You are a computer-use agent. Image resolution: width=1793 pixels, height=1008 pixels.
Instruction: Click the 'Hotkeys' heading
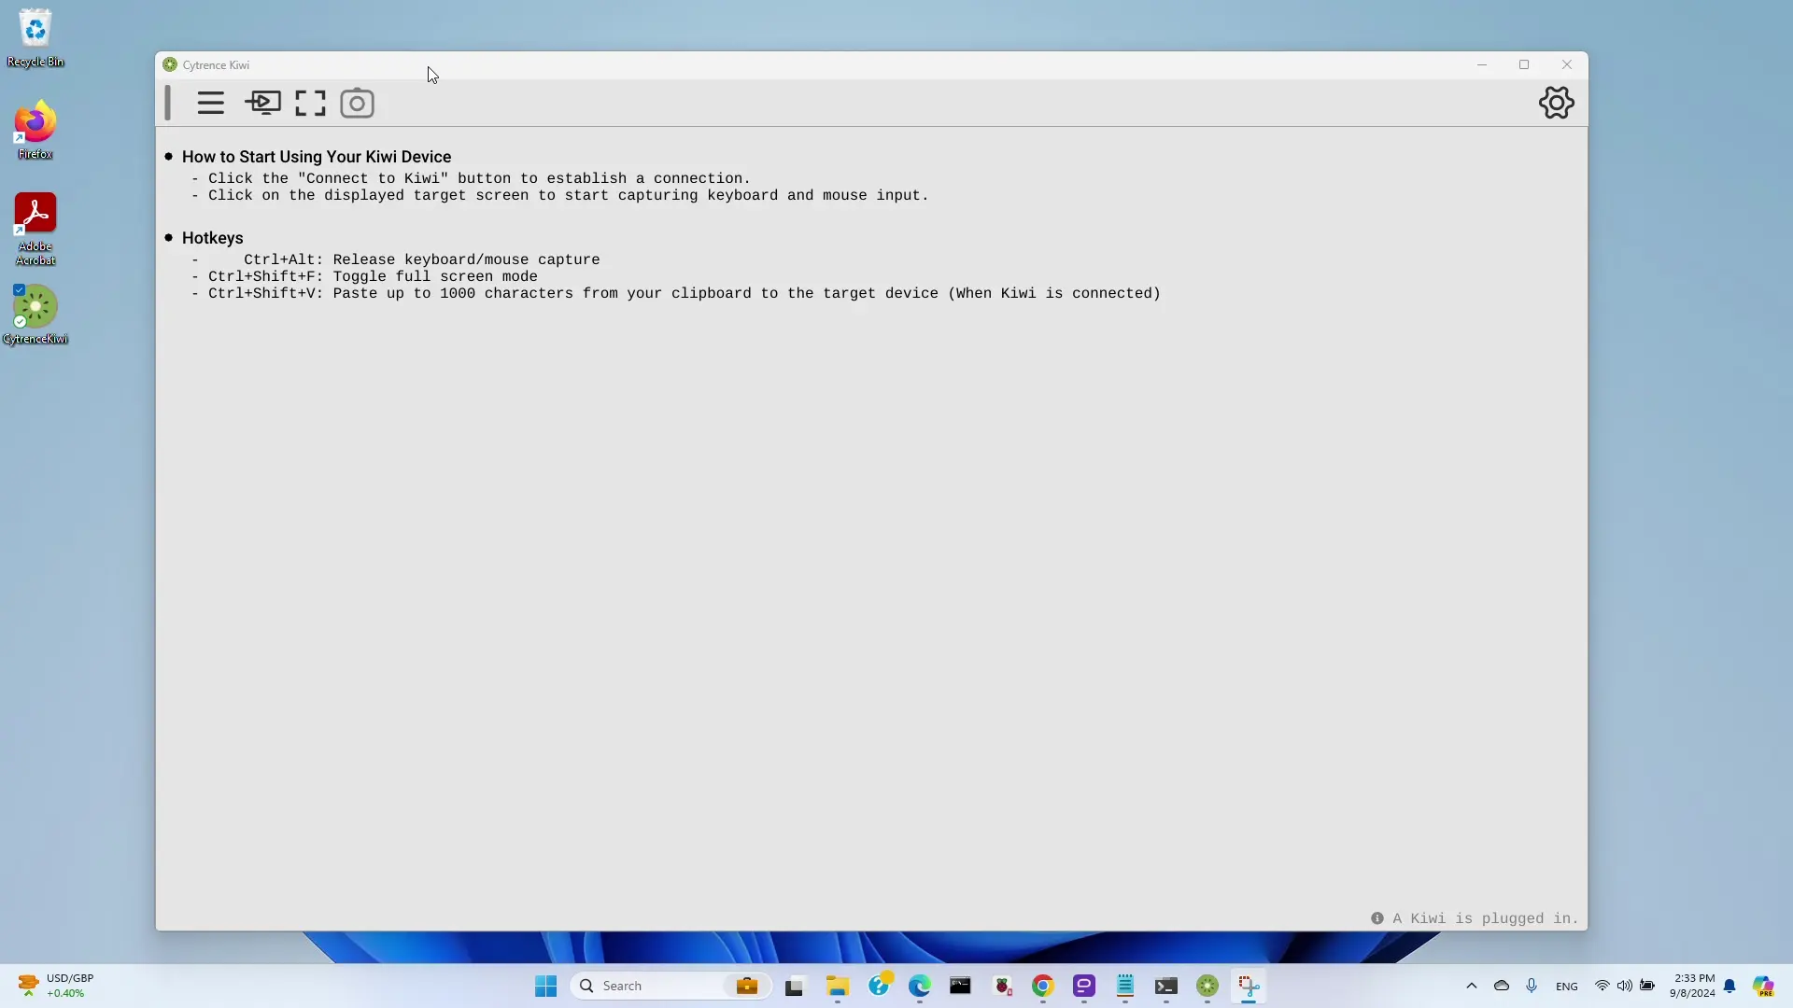[212, 238]
